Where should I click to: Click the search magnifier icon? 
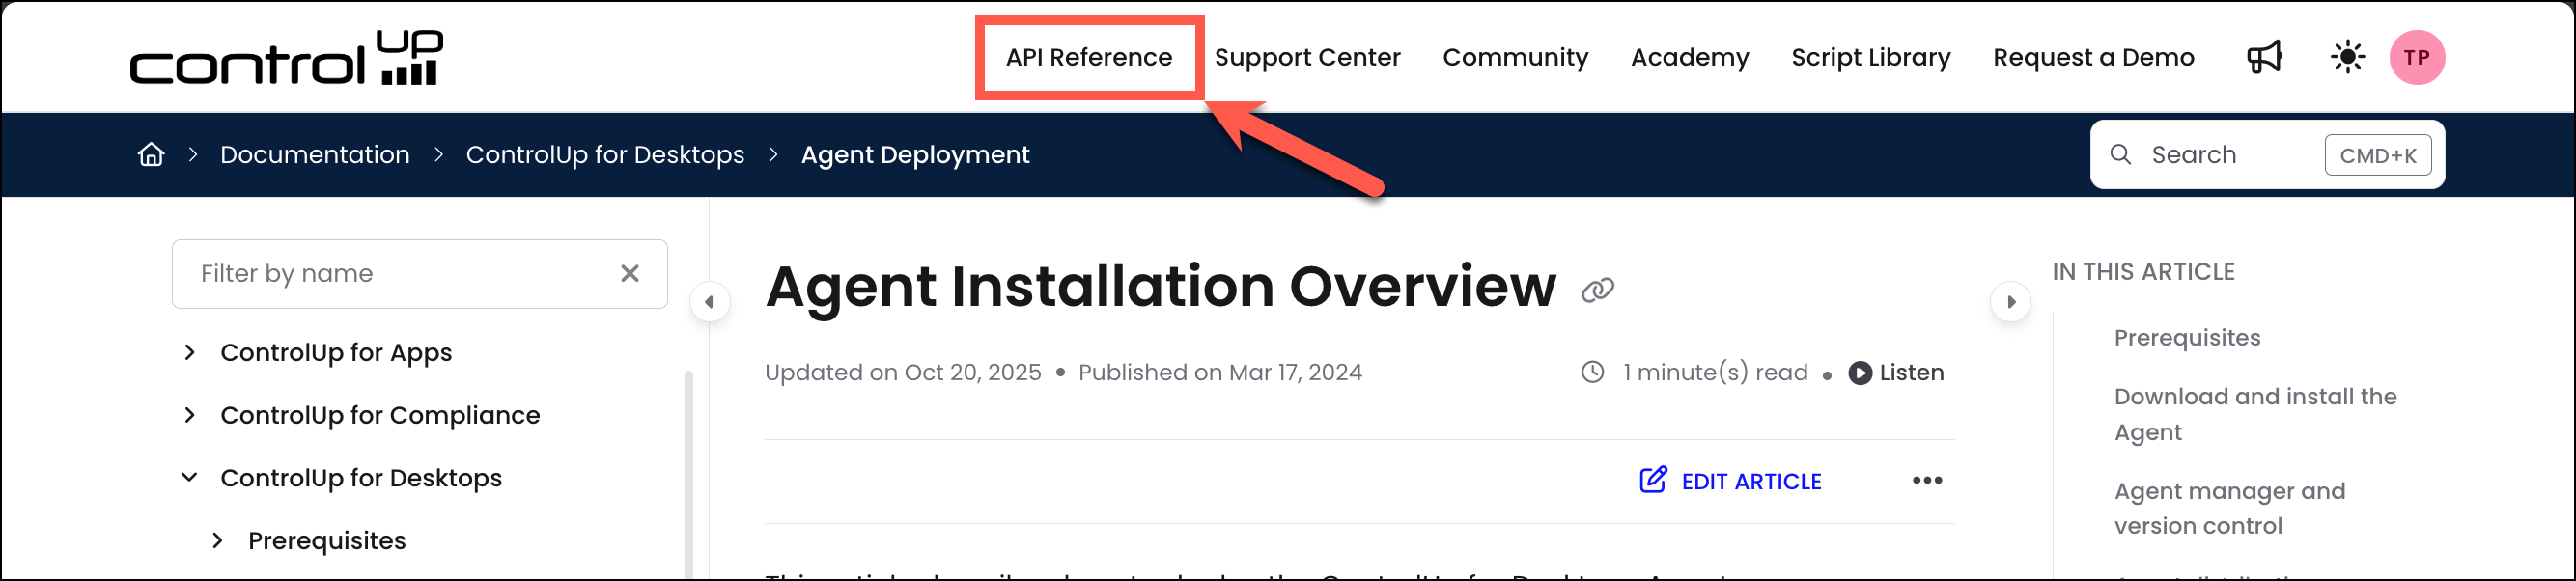2120,155
